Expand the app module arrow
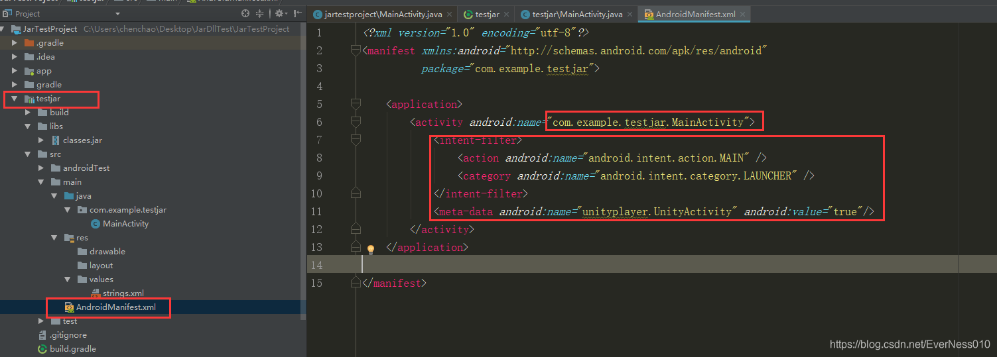The width and height of the screenshot is (997, 357). click(x=15, y=71)
